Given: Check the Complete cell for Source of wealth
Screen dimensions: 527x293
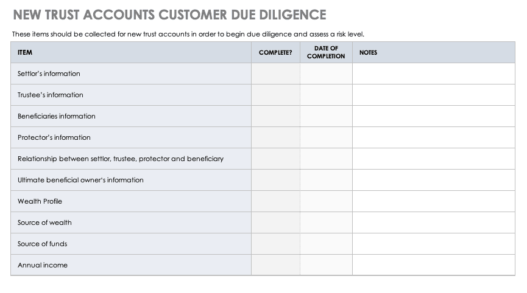Looking at the screenshot, I should [x=275, y=222].
